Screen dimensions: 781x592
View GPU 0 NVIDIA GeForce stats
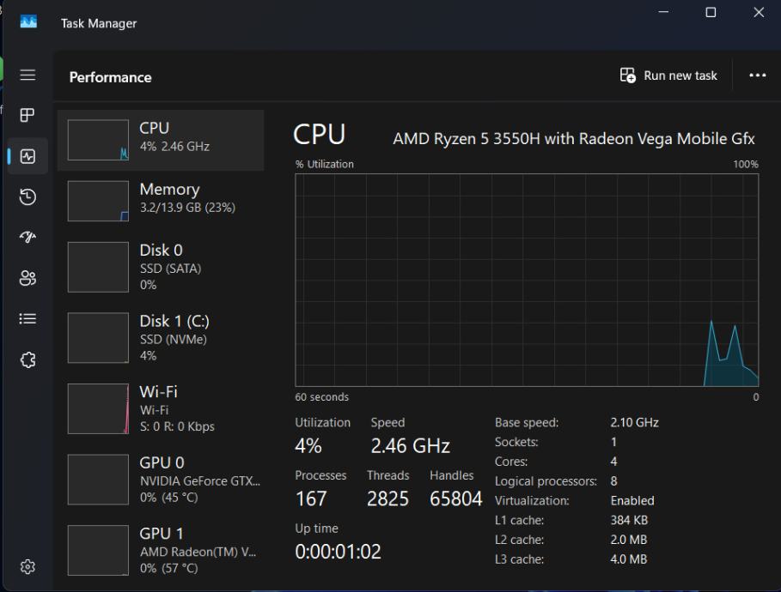(161, 479)
